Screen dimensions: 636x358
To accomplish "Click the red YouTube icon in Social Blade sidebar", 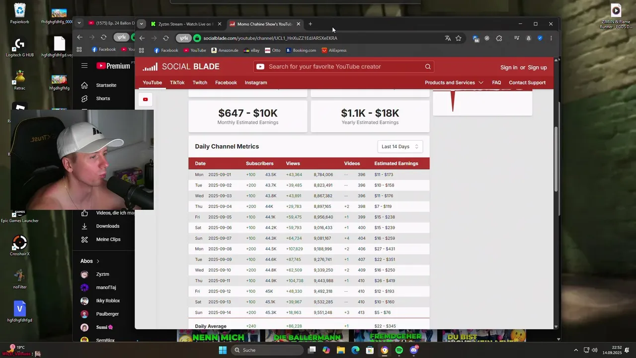I will tap(145, 99).
